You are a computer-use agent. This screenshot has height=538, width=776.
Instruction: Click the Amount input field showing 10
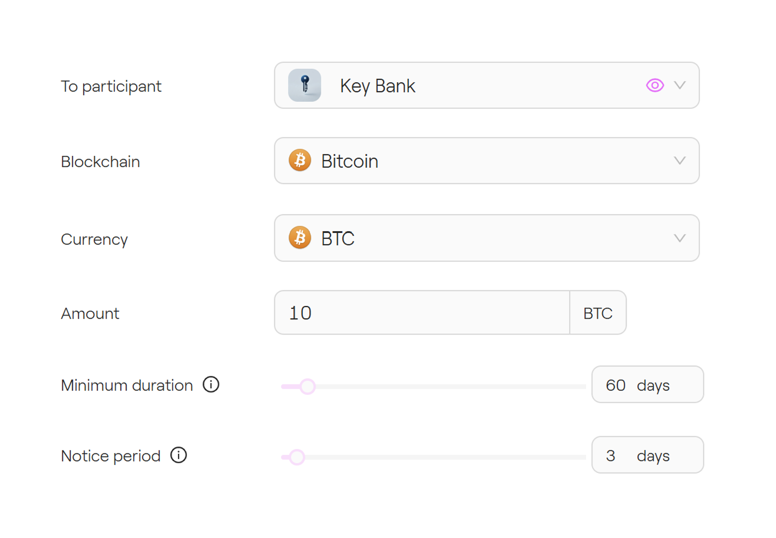click(x=422, y=313)
